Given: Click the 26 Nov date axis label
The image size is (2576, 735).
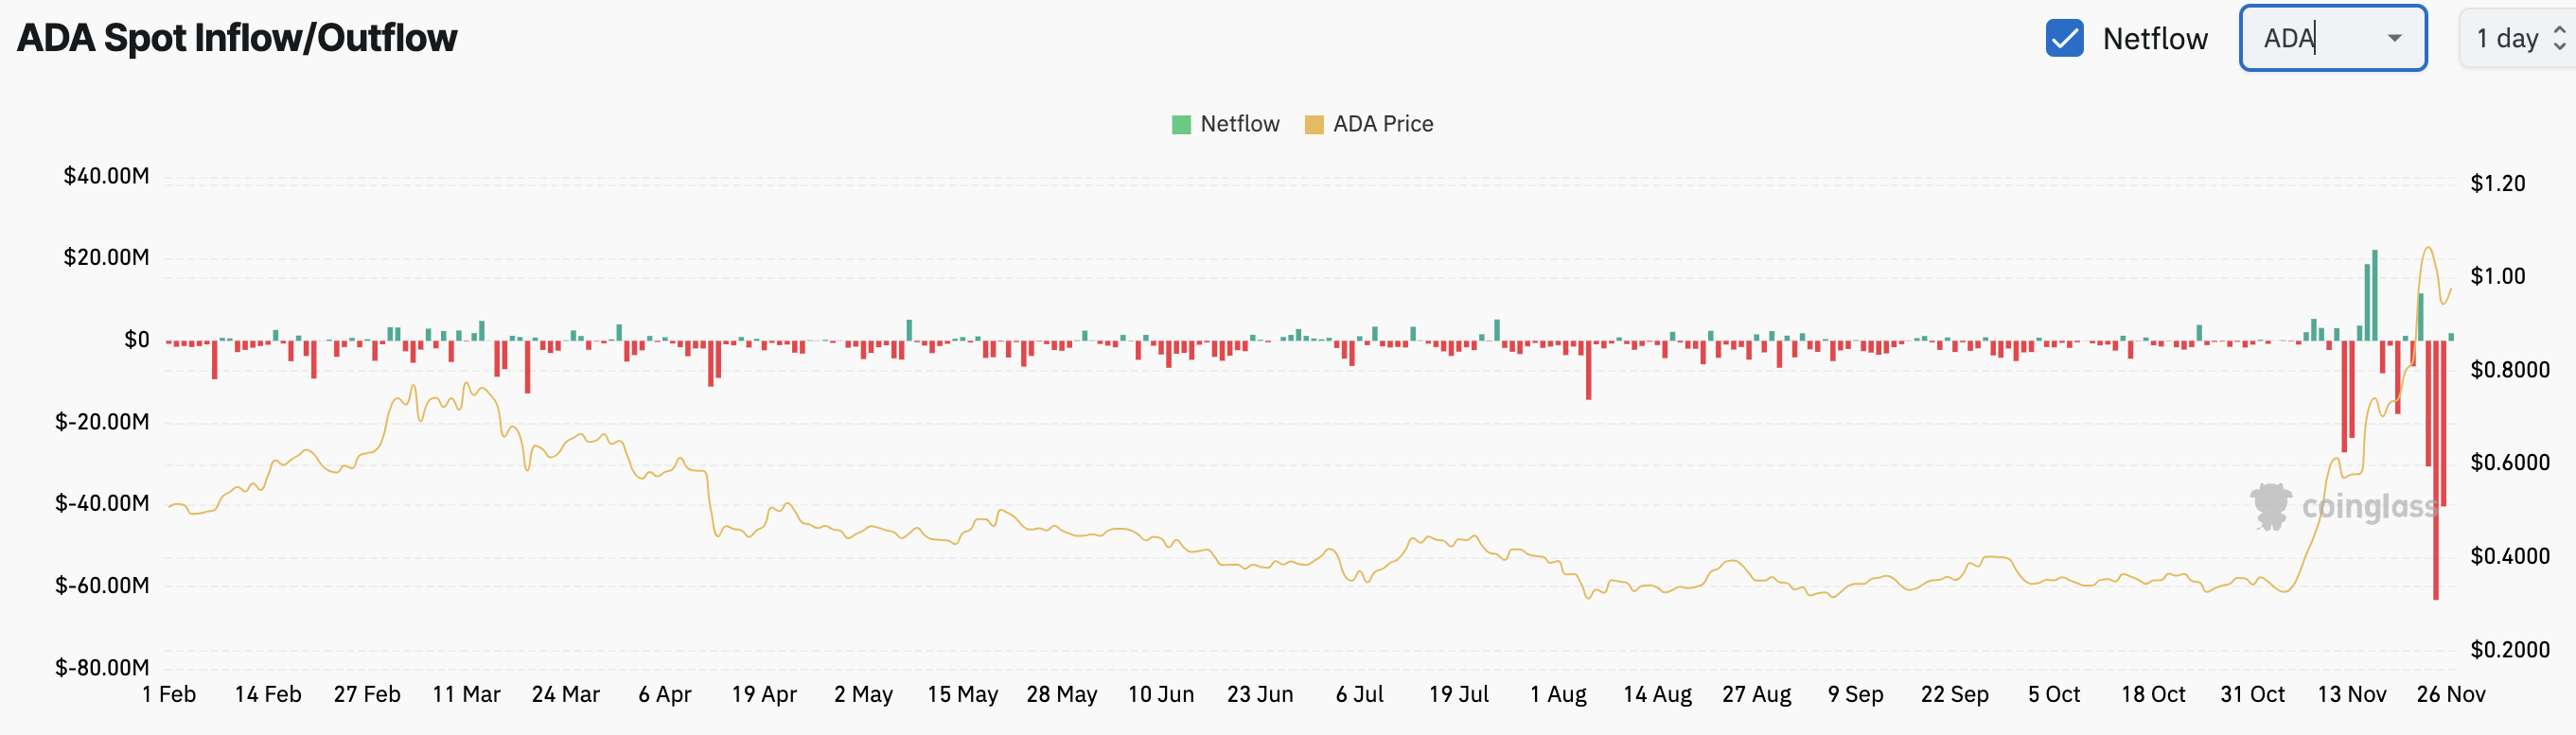Looking at the screenshot, I should click(x=2450, y=694).
